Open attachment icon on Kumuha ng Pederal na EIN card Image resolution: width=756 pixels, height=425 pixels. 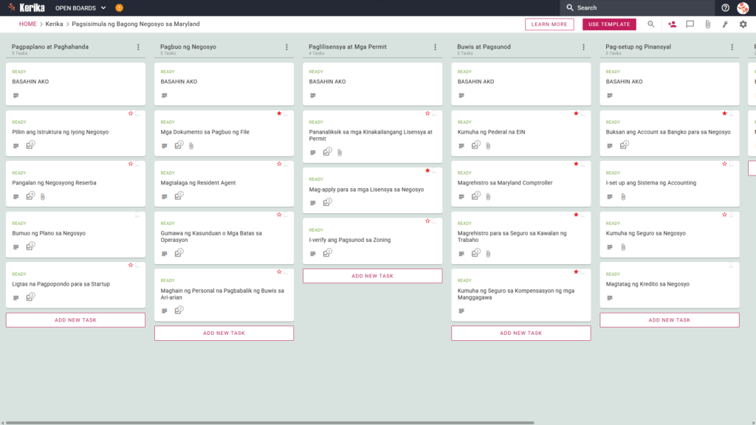(x=488, y=145)
